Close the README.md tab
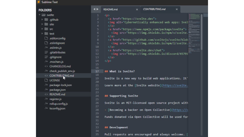Image resolution: width=244 pixels, height=137 pixels. [x=137, y=9]
